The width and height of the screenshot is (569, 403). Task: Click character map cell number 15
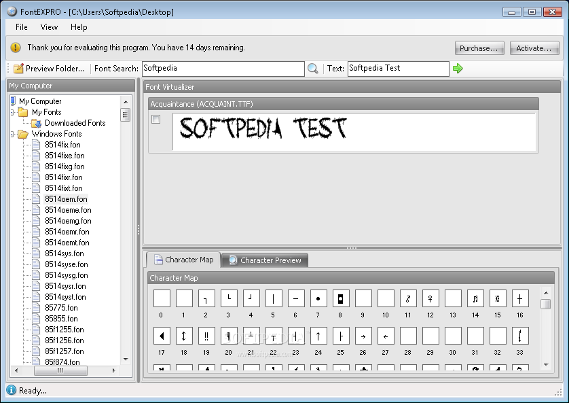[x=498, y=299]
